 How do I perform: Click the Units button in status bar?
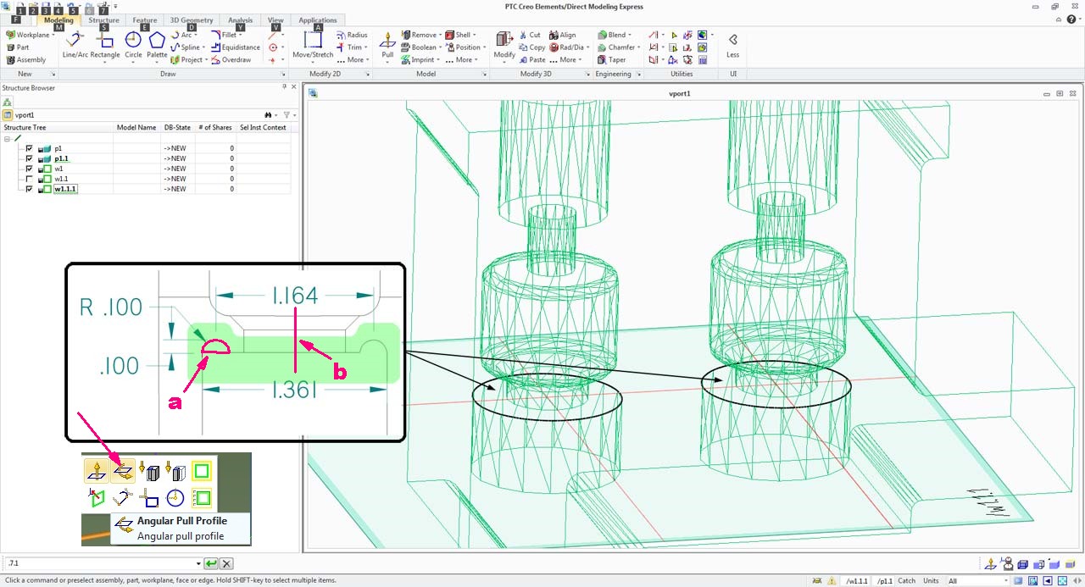[x=932, y=581]
